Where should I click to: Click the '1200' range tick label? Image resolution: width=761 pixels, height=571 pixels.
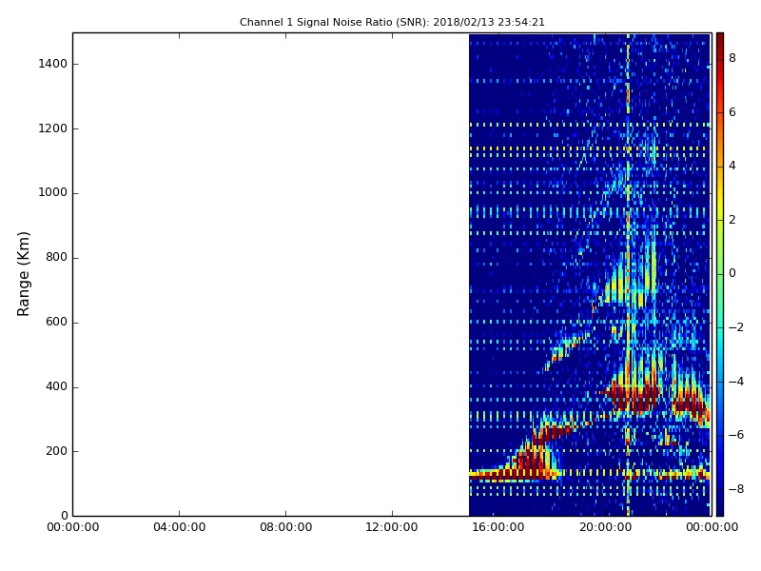click(53, 128)
